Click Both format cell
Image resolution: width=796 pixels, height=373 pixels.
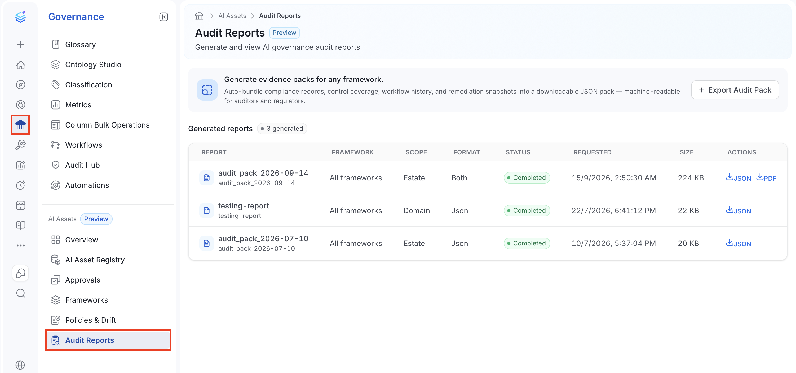[459, 178]
